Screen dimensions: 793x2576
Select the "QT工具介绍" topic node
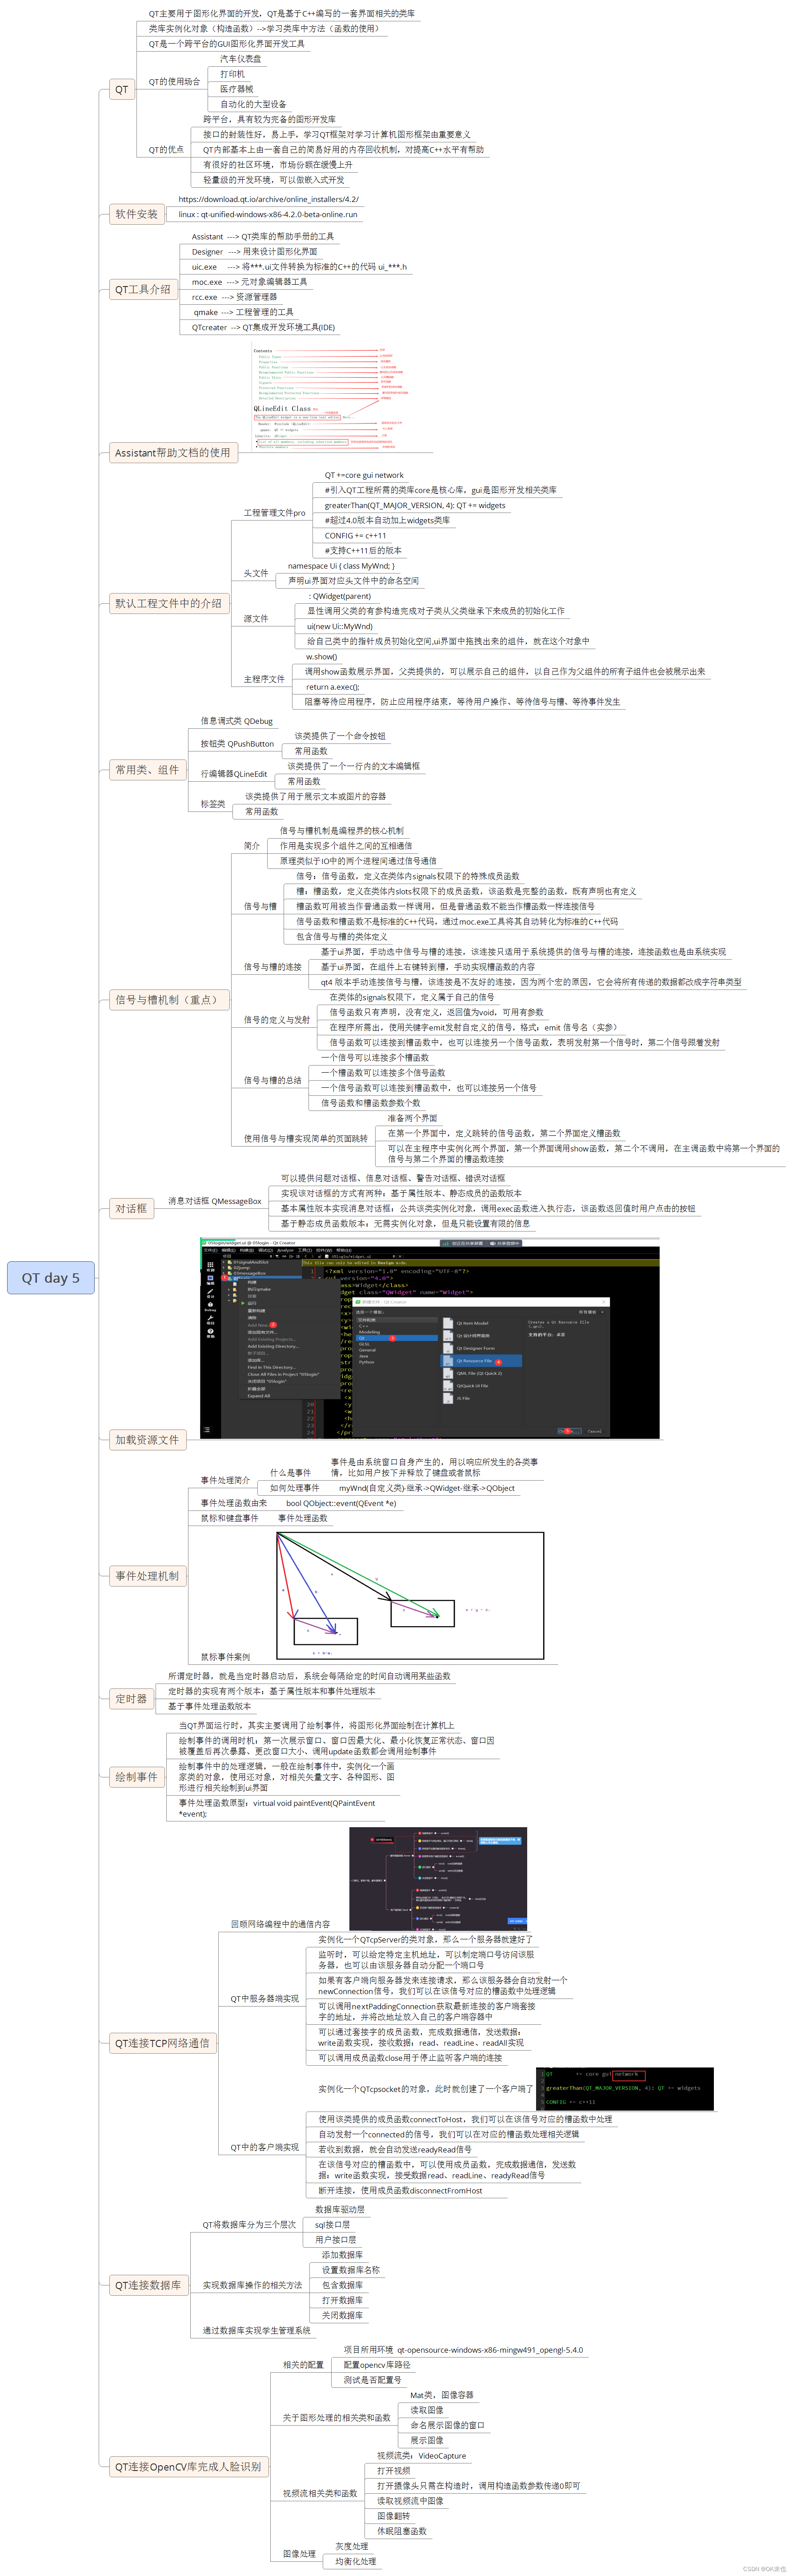click(x=142, y=289)
